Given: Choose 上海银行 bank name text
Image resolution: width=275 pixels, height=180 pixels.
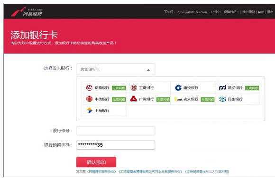Looking at the screenshot, I should [102, 110].
